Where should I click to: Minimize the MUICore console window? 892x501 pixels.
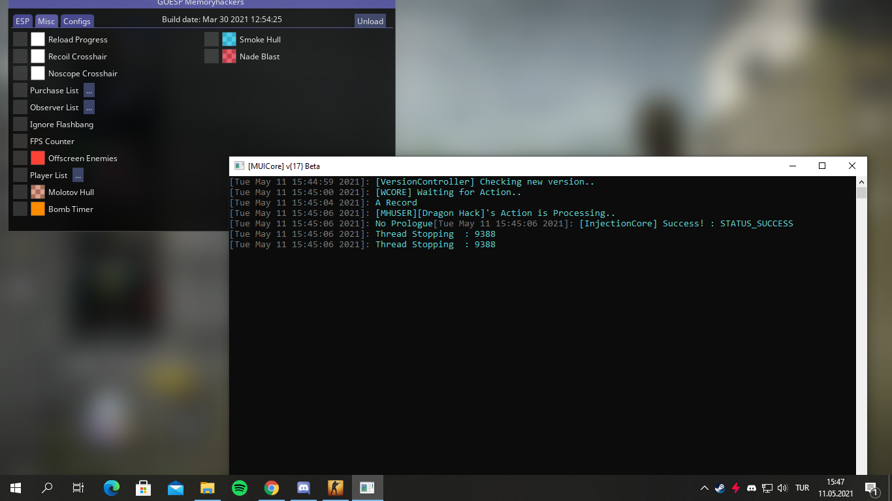pyautogui.click(x=792, y=166)
